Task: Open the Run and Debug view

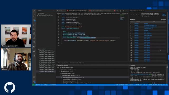Action: tap(34, 25)
